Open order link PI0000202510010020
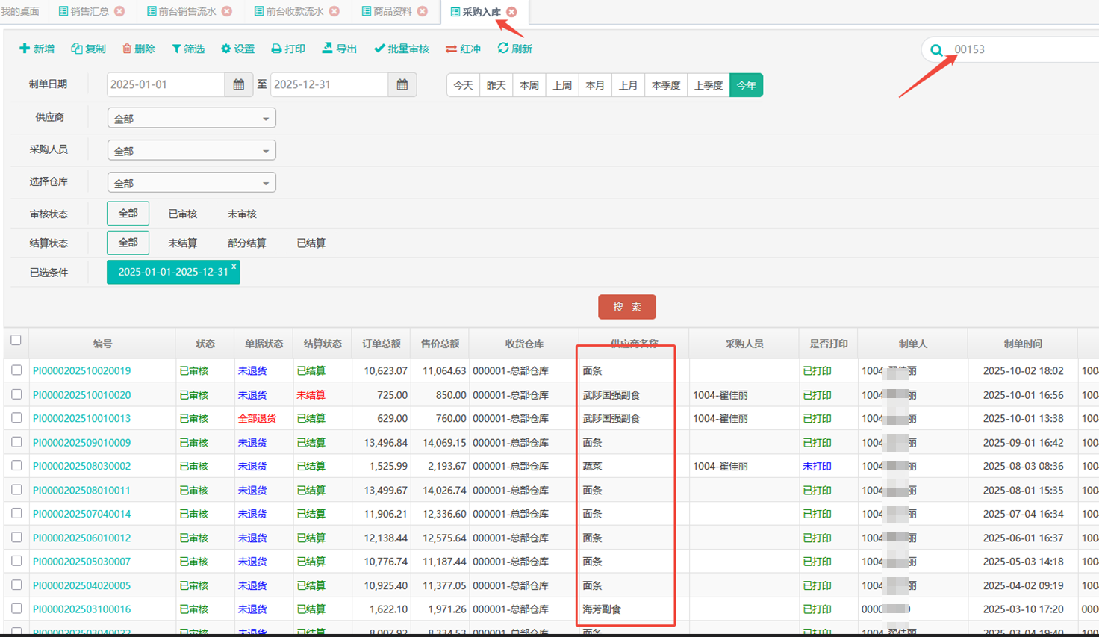 pos(81,395)
